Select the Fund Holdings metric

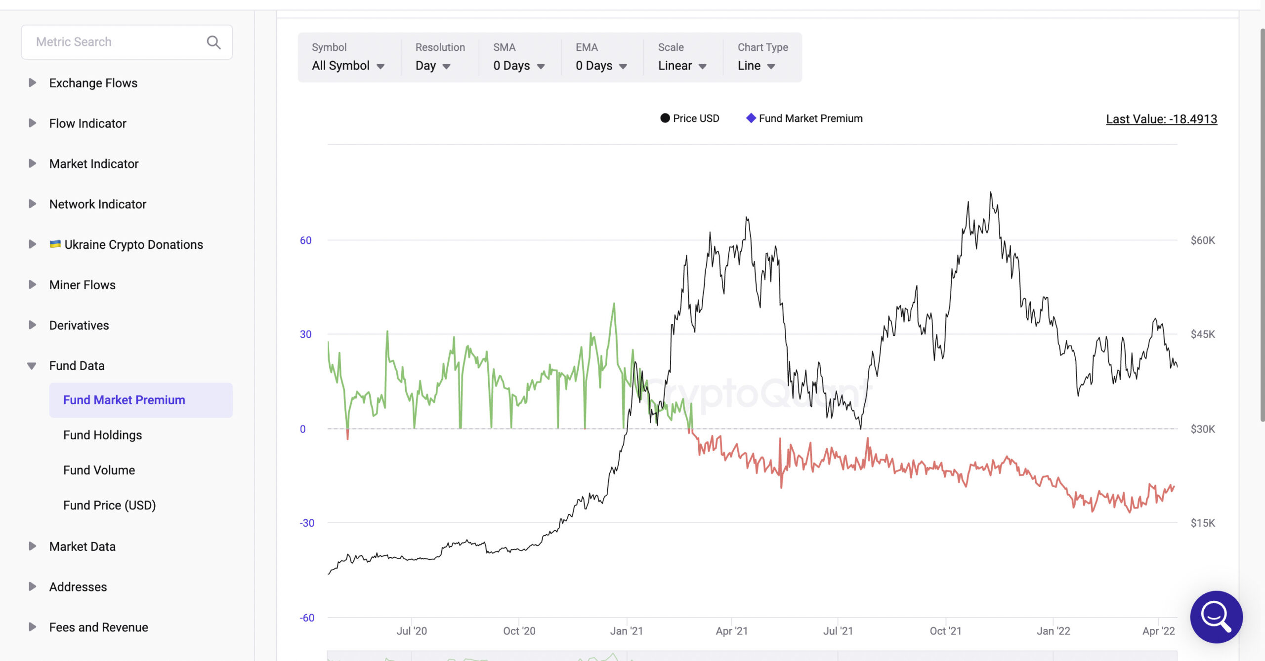tap(102, 435)
